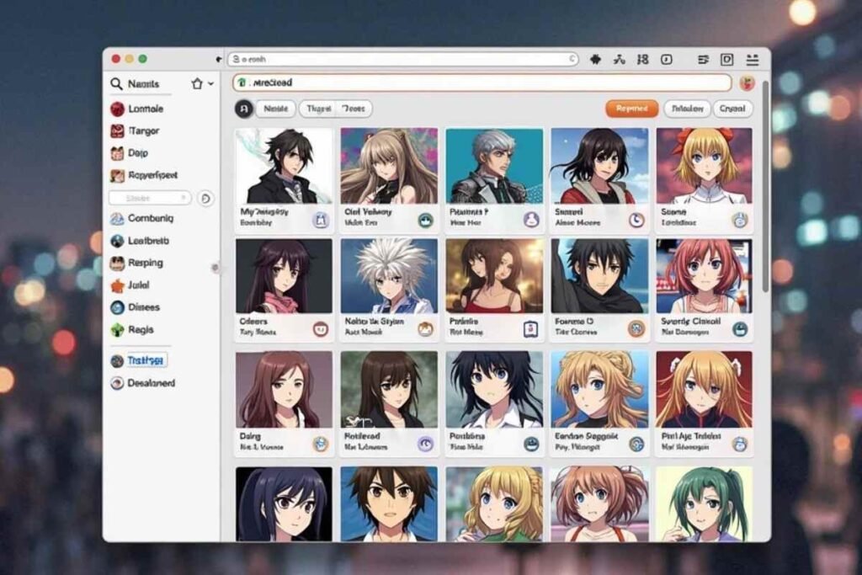This screenshot has width=862, height=575.
Task: Open the Slsoler dropdown field in the sidebar
Action: point(150,198)
